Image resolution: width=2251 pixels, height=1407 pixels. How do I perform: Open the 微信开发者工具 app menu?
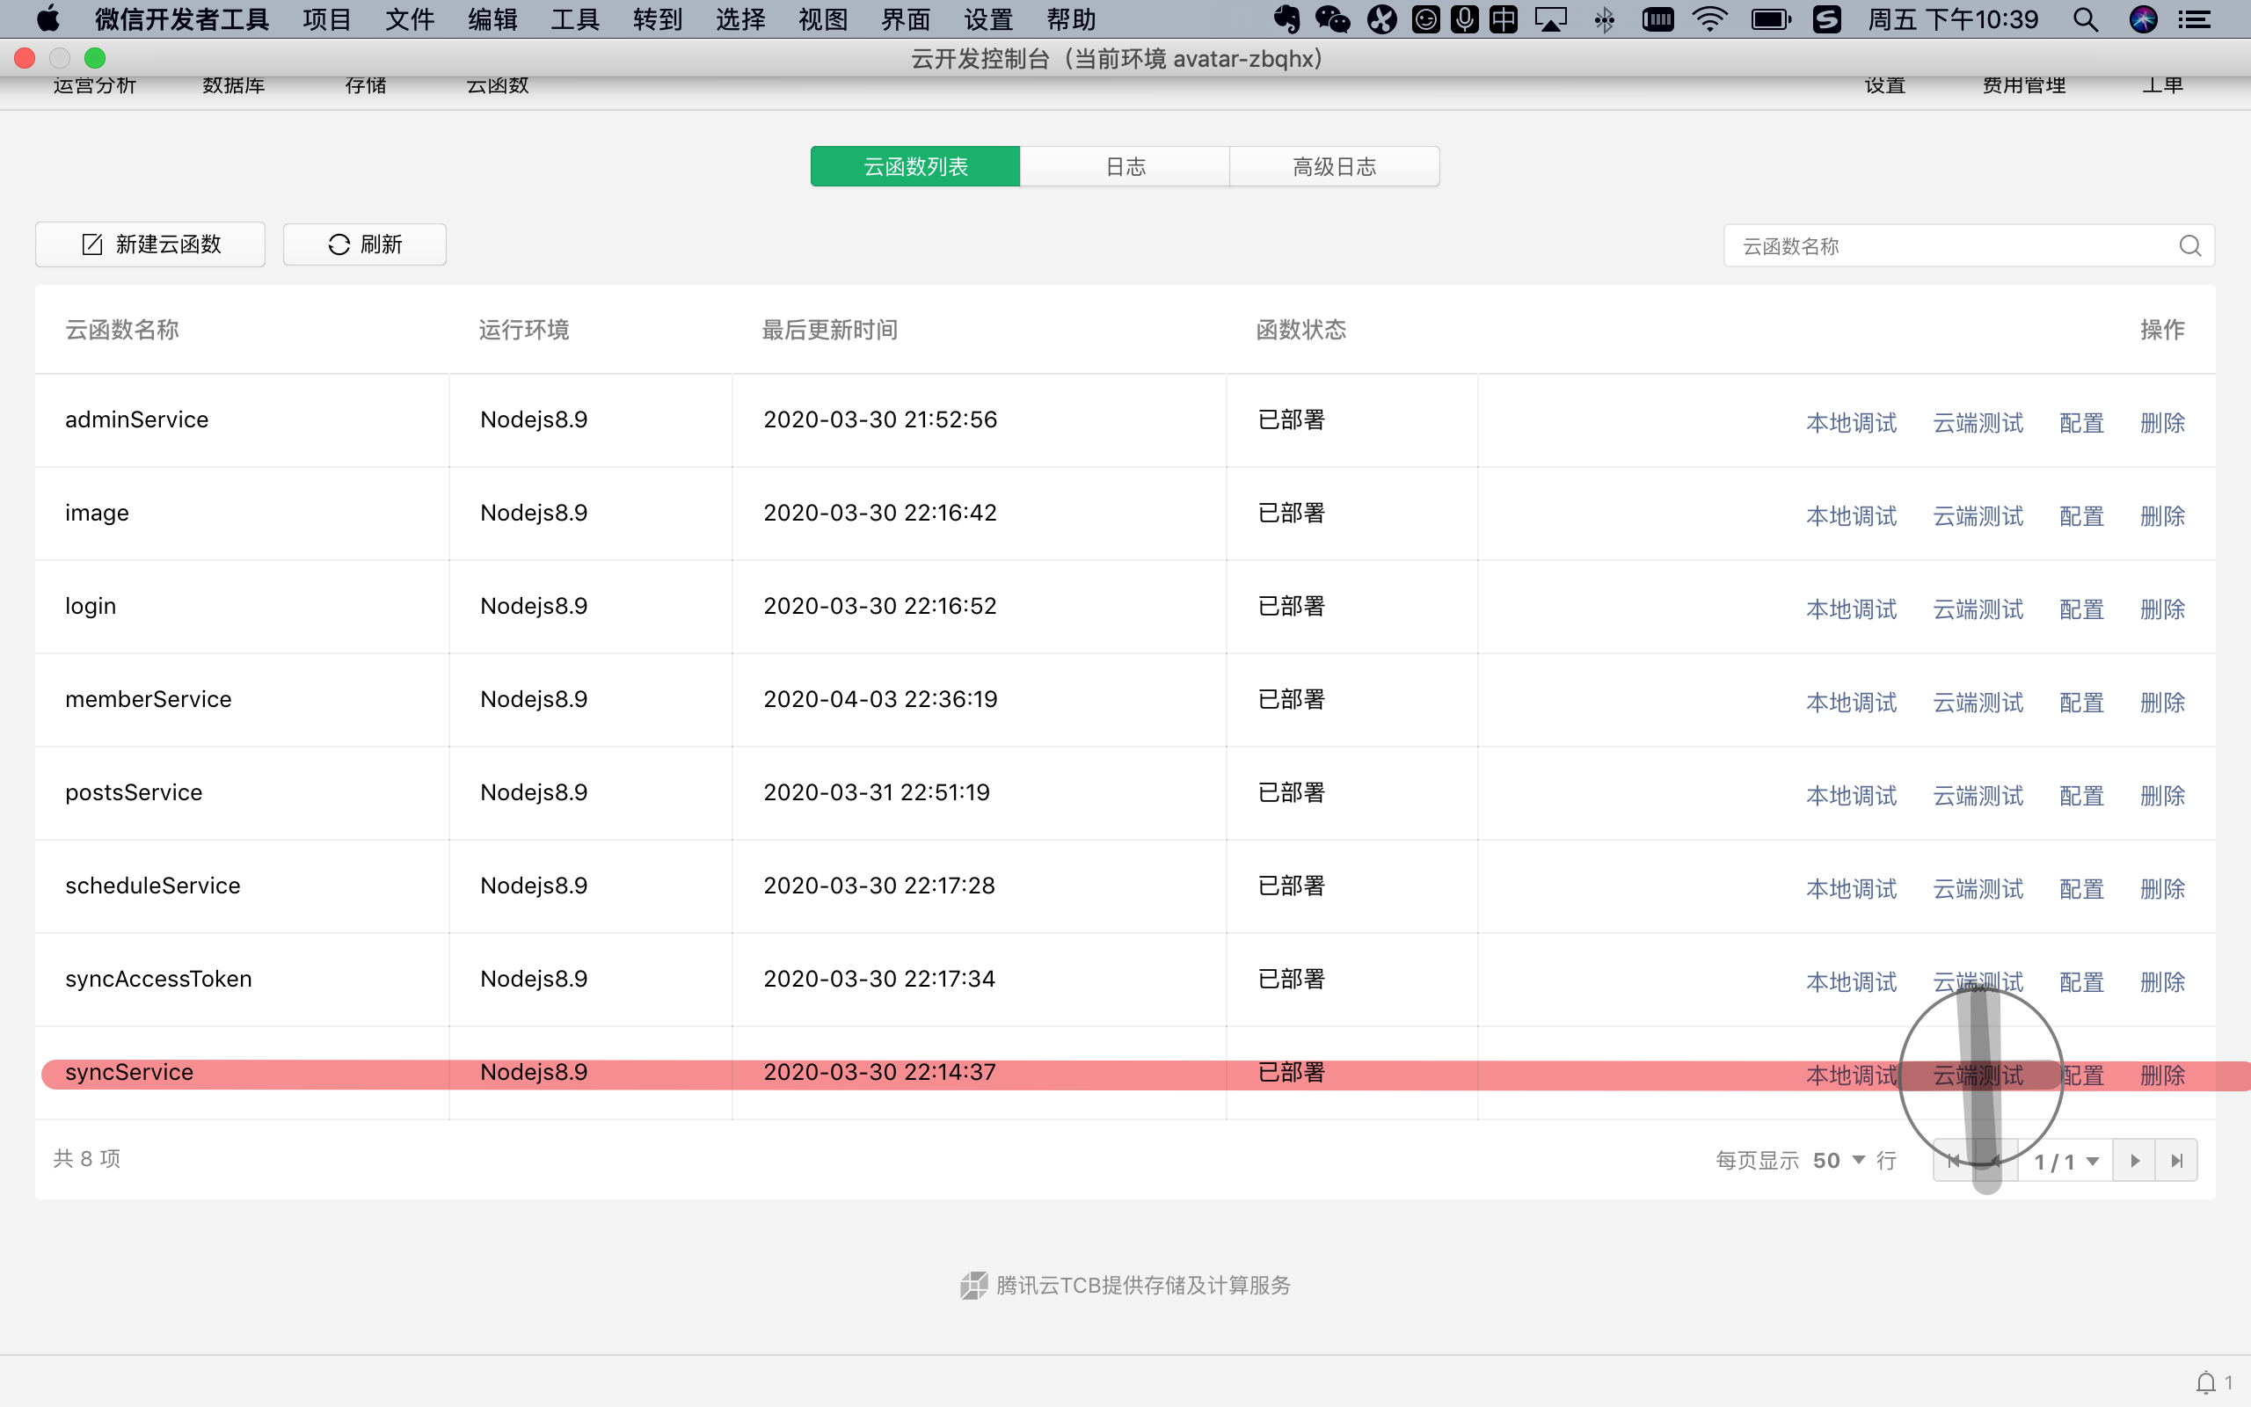point(181,19)
